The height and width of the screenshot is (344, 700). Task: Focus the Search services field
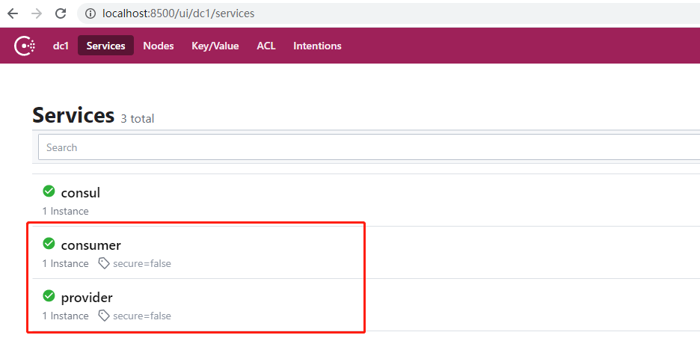(x=369, y=147)
